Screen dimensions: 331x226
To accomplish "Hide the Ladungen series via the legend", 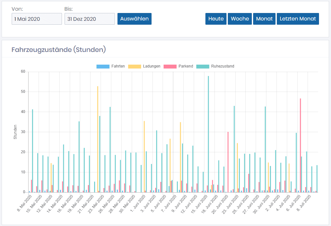I will 144,66.
